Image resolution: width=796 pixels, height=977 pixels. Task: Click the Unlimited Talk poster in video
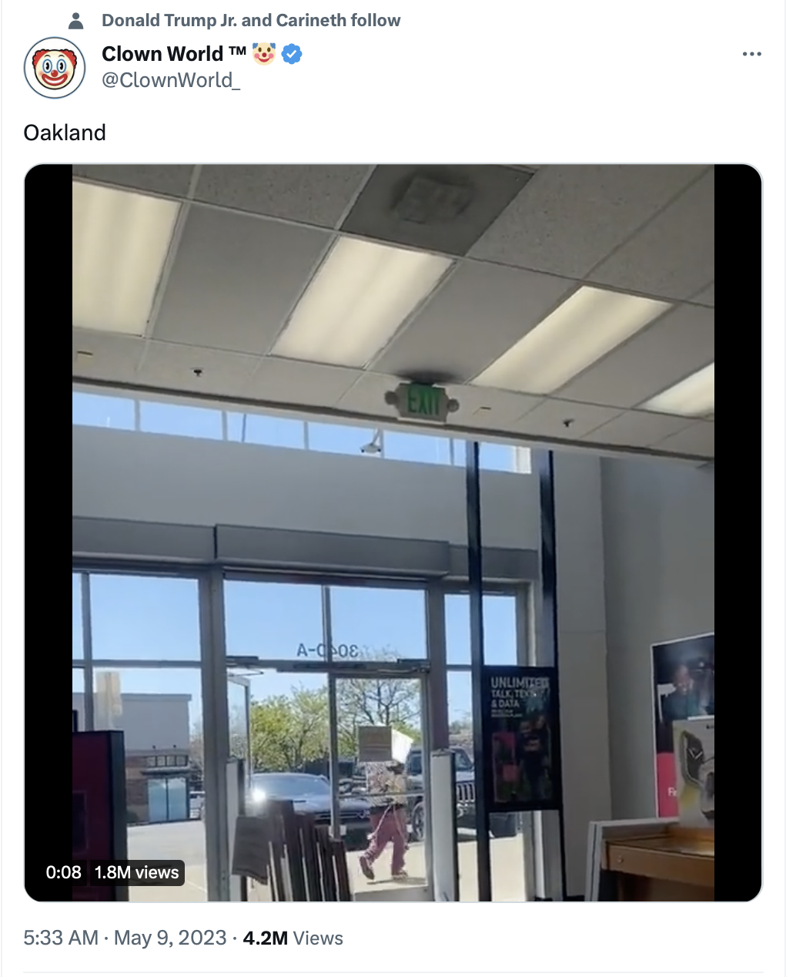tap(522, 738)
